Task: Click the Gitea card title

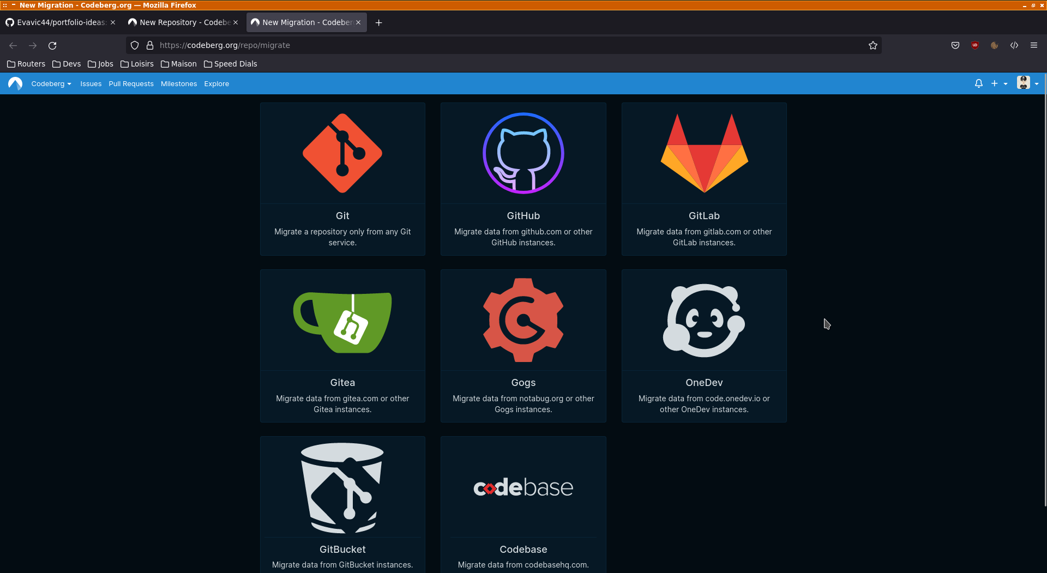Action: [342, 383]
